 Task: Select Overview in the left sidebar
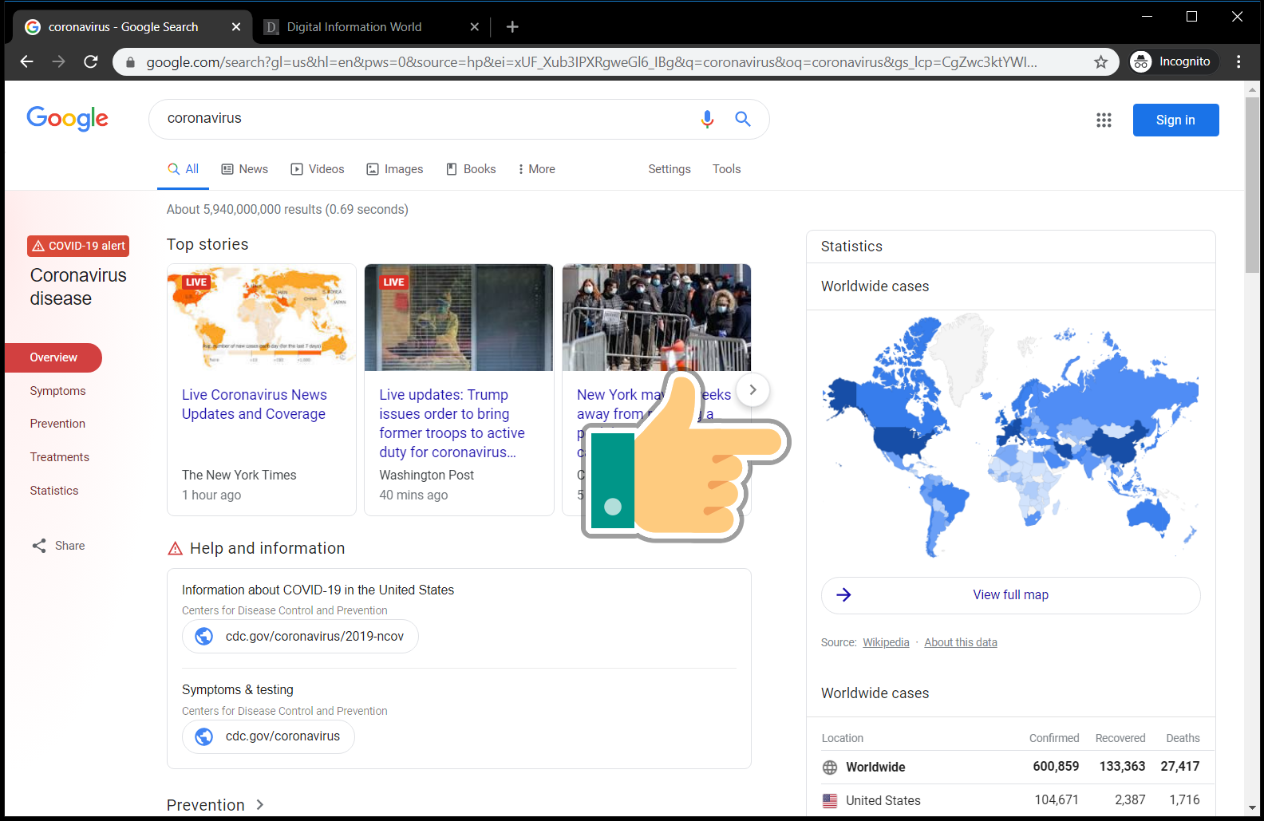[x=53, y=357]
